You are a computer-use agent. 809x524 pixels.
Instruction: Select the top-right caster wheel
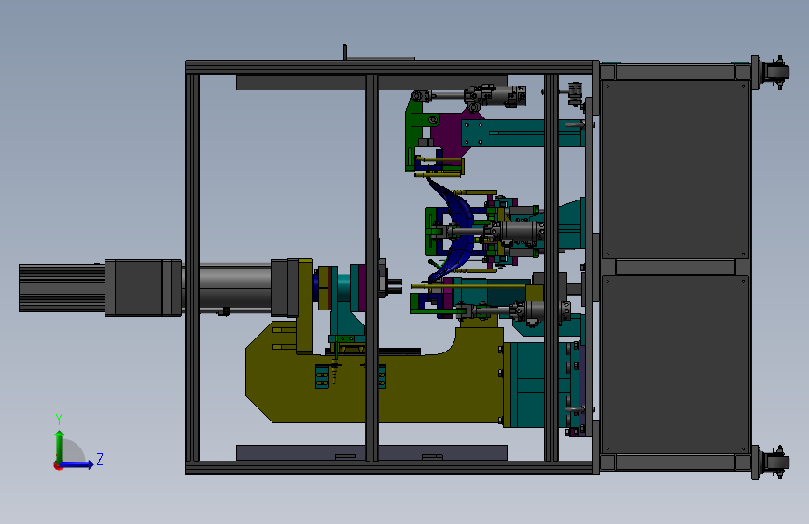(x=776, y=72)
